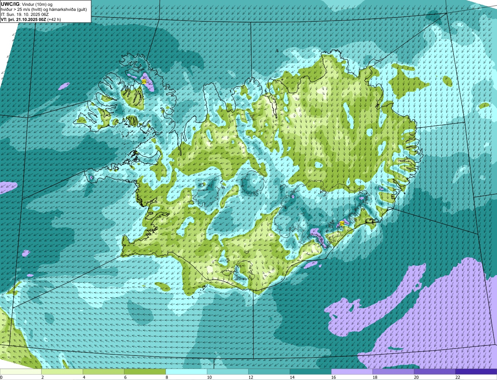Screen dimensions: 497x380
Task: Select the dark indigo legend swatch above 22
Action: point(476,371)
